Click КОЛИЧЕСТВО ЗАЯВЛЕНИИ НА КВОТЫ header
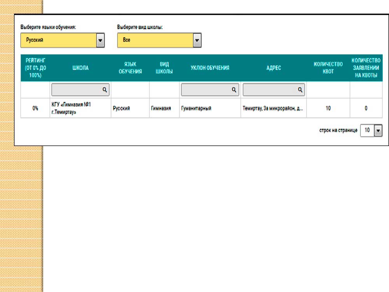 (x=366, y=68)
